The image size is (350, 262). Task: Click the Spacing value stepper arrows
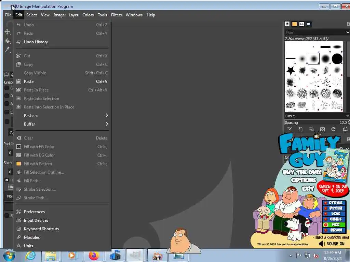click(349, 122)
